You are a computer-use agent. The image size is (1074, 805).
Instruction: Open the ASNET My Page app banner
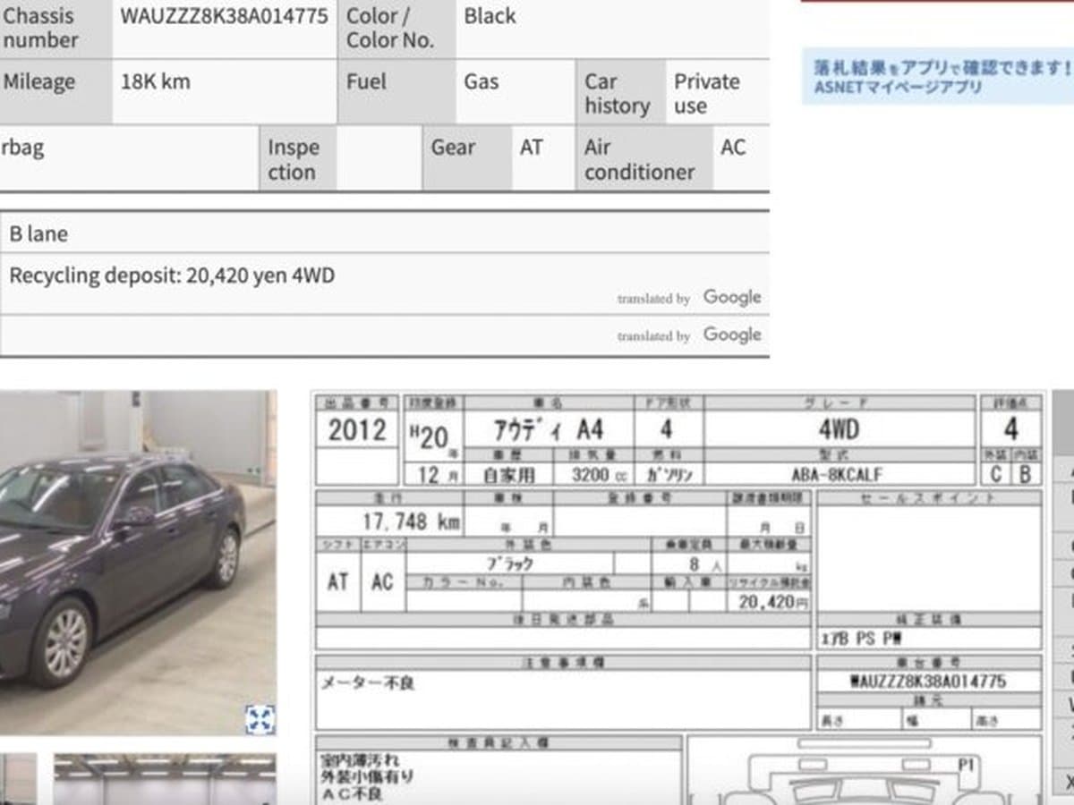(x=938, y=77)
